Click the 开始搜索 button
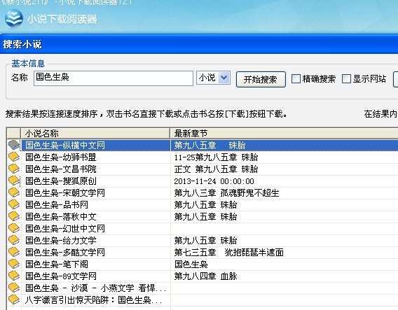The width and height of the screenshot is (398, 310). pyautogui.click(x=261, y=79)
